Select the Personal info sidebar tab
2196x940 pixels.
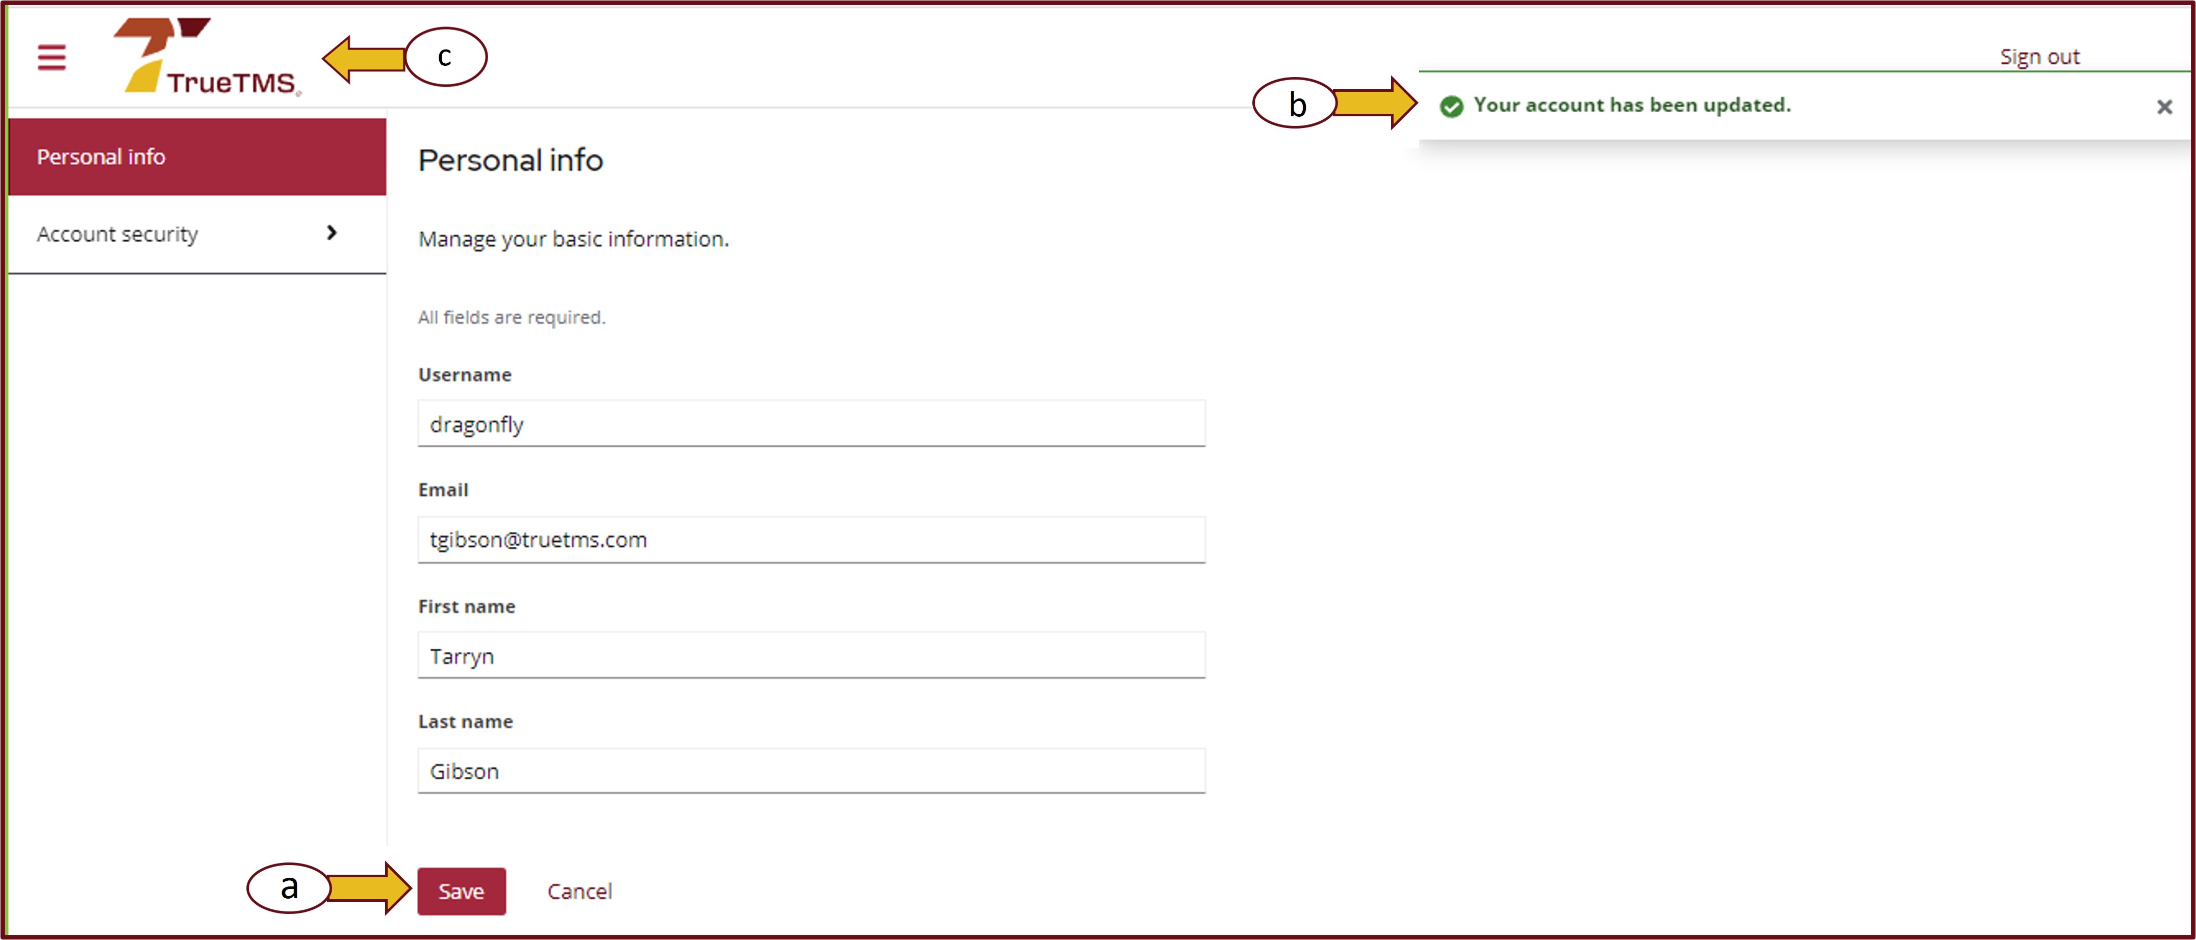click(x=197, y=157)
